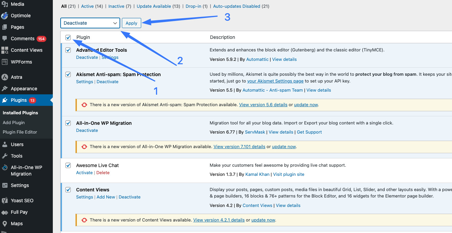Open the WPForms sidebar icon
The height and width of the screenshot is (233, 452).
tap(5, 62)
